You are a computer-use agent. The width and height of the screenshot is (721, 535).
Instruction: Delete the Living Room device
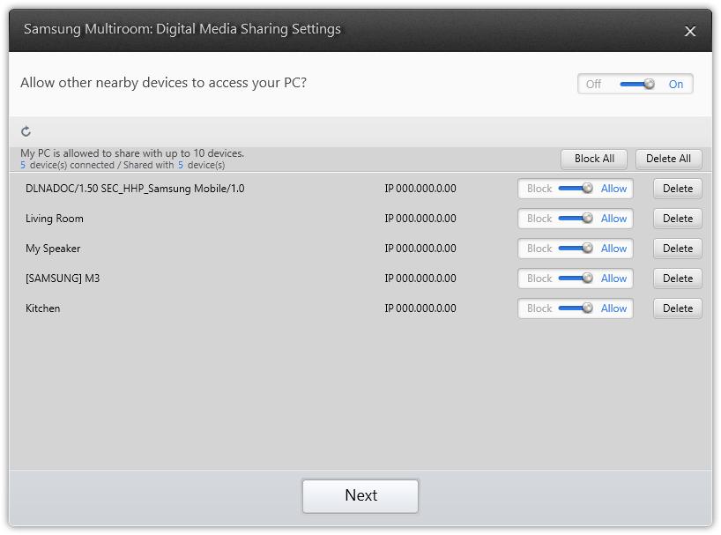point(677,219)
